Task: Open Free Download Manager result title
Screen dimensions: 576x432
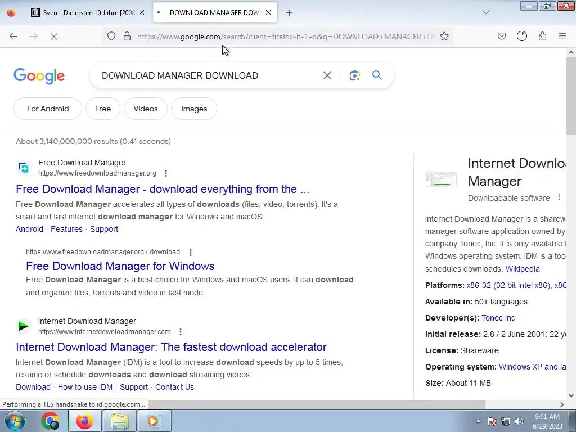Action: tap(163, 189)
